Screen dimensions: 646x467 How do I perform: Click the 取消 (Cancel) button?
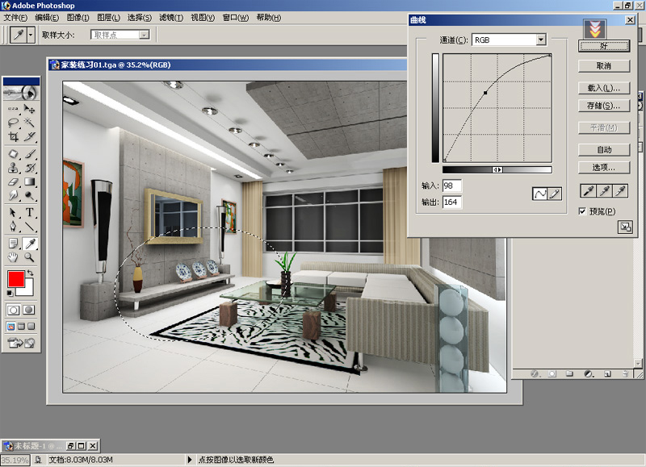pyautogui.click(x=604, y=66)
